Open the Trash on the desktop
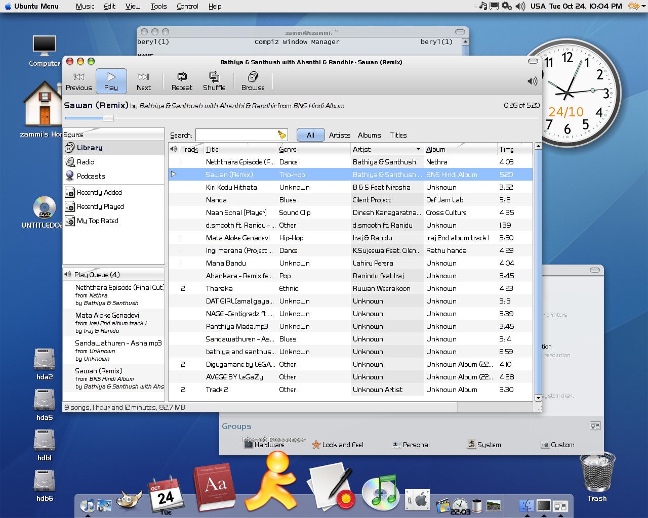Screen dimensions: 648x518 [x=597, y=477]
